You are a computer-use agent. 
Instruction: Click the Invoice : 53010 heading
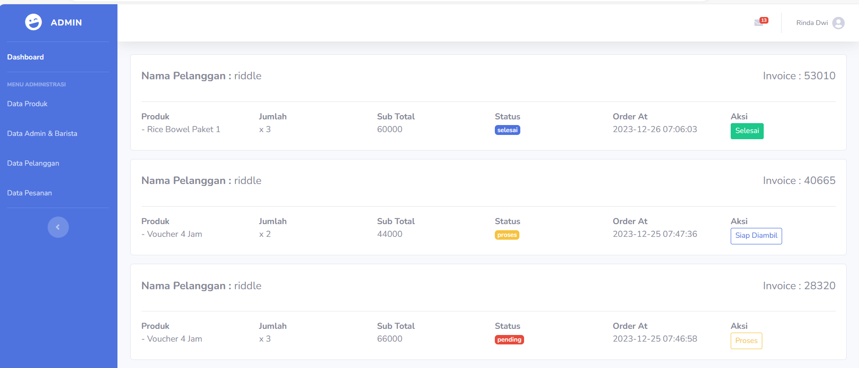[799, 76]
